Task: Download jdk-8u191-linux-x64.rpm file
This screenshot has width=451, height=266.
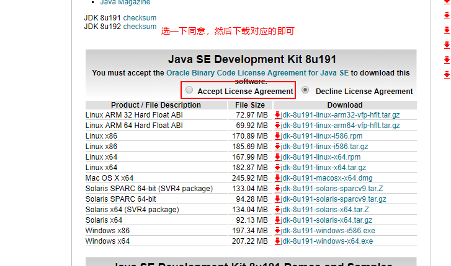Action: coord(321,157)
